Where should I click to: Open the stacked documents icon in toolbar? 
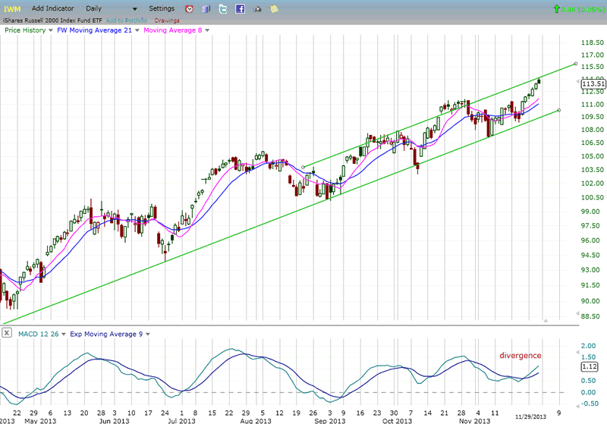click(206, 8)
